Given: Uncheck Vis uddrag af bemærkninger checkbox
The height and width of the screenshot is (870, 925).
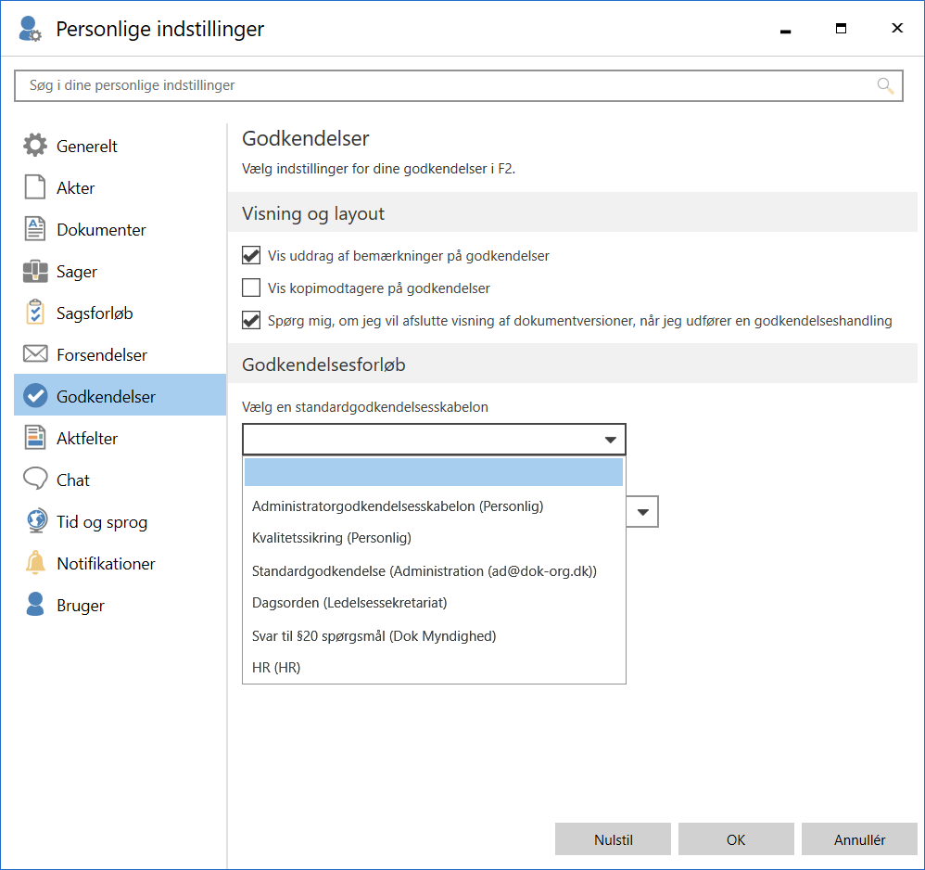Looking at the screenshot, I should [251, 256].
